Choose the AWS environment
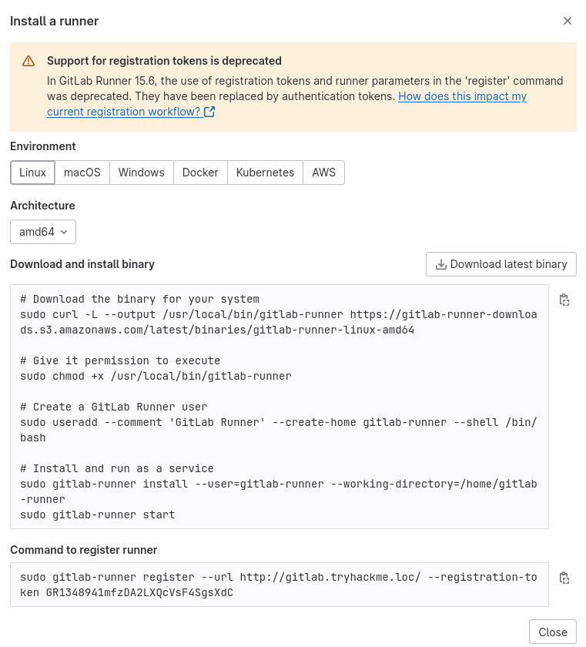 point(324,173)
